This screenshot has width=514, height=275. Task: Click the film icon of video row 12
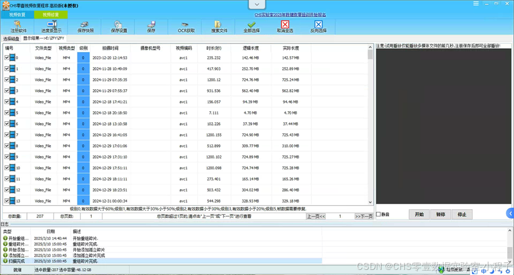point(13,190)
